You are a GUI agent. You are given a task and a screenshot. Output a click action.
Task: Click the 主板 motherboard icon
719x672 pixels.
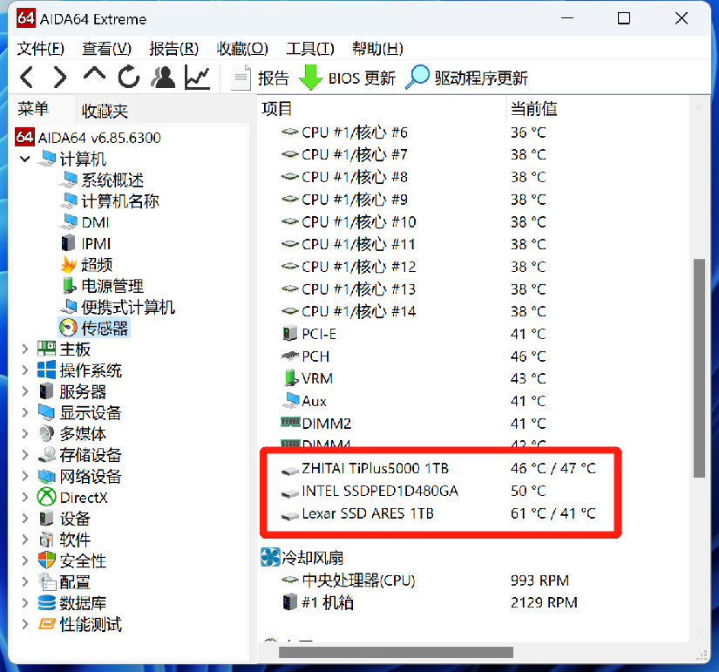pos(46,349)
